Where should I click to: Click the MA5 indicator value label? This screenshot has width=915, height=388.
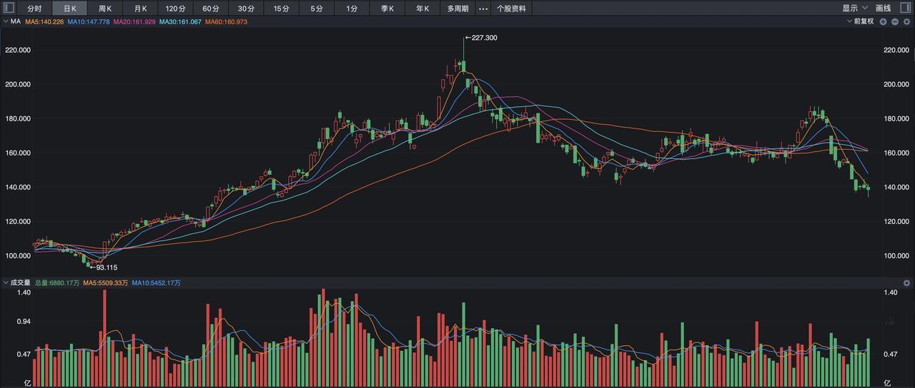44,22
